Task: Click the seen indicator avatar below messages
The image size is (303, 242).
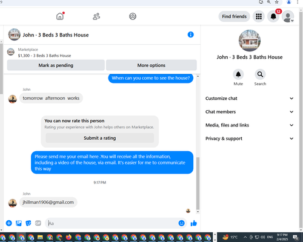Action: (188, 211)
